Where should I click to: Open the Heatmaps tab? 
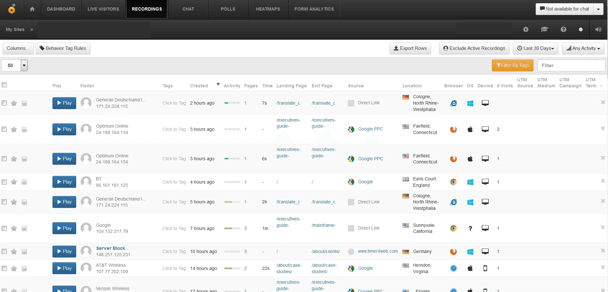point(268,9)
